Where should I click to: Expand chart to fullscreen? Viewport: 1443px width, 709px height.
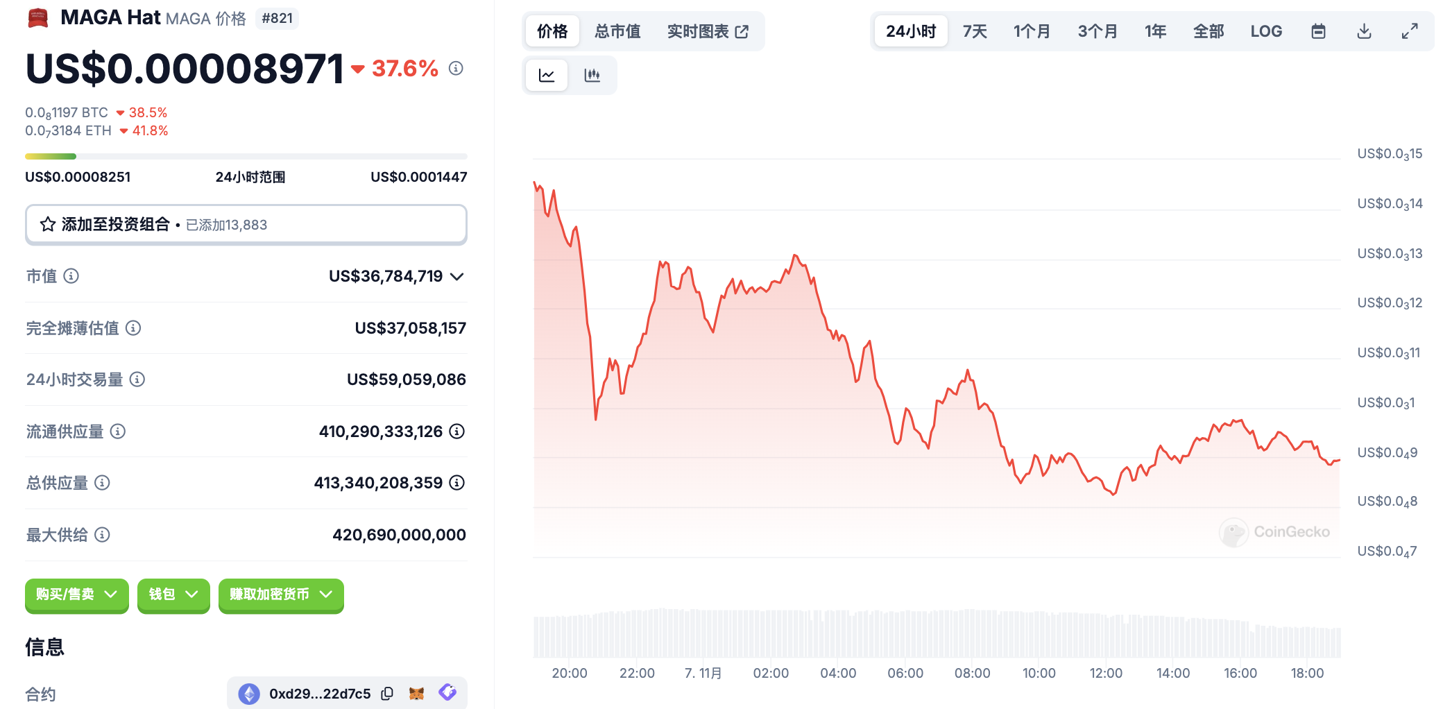[1409, 31]
